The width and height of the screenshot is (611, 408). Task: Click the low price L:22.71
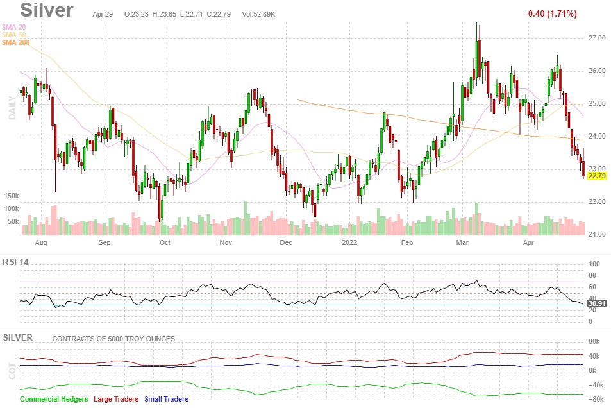click(x=191, y=14)
